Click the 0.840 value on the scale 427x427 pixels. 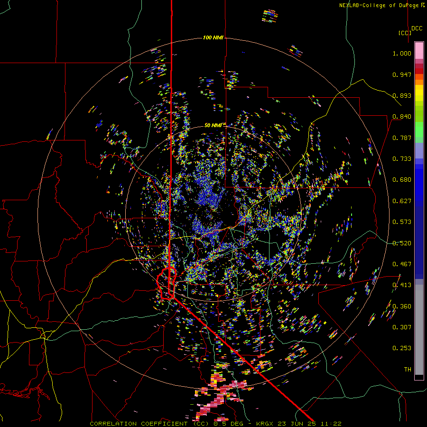point(402,117)
